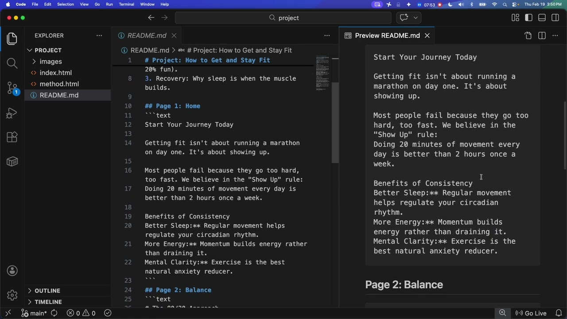Open More Actions in the preview editor
The image size is (567, 319).
click(x=555, y=35)
